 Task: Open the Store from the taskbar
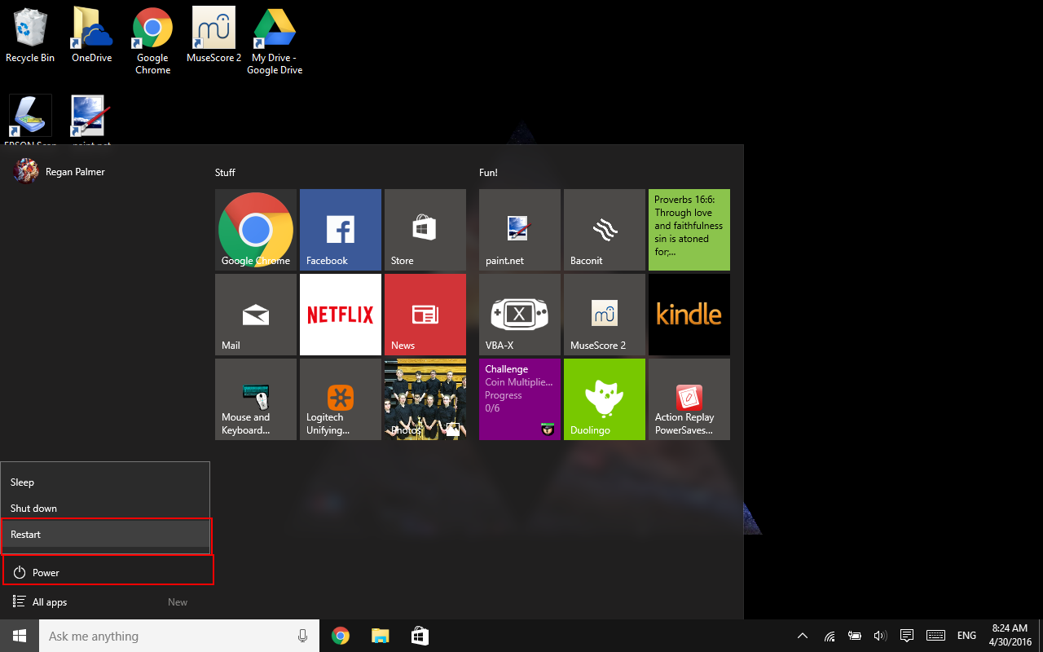click(419, 636)
